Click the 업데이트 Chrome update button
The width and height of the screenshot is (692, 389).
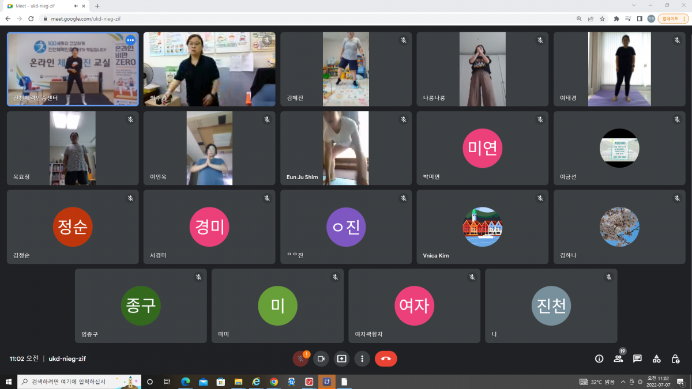[673, 18]
